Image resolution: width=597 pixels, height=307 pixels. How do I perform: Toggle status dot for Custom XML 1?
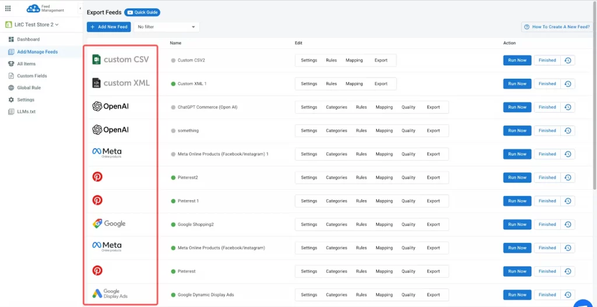tap(173, 84)
